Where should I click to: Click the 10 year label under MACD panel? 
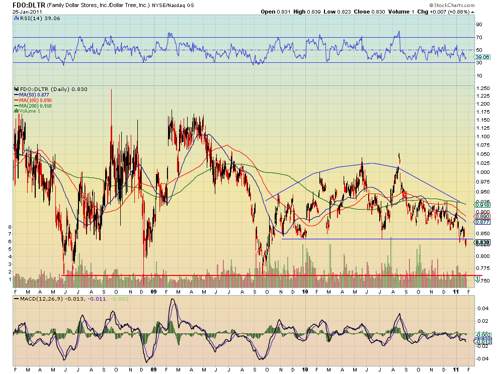pos(305,369)
